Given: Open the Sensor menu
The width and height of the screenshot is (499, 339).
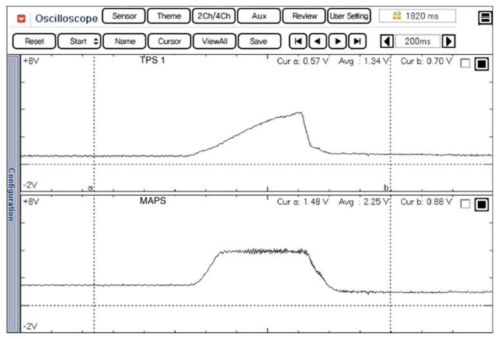Looking at the screenshot, I should click(123, 16).
